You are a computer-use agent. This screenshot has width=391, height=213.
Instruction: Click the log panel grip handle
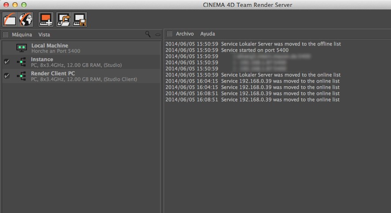(x=169, y=34)
